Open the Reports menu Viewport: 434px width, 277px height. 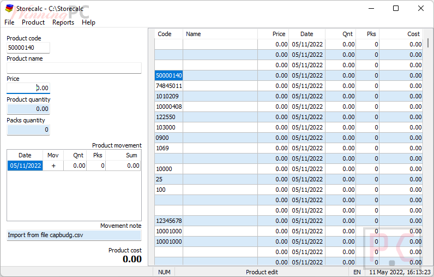[63, 22]
